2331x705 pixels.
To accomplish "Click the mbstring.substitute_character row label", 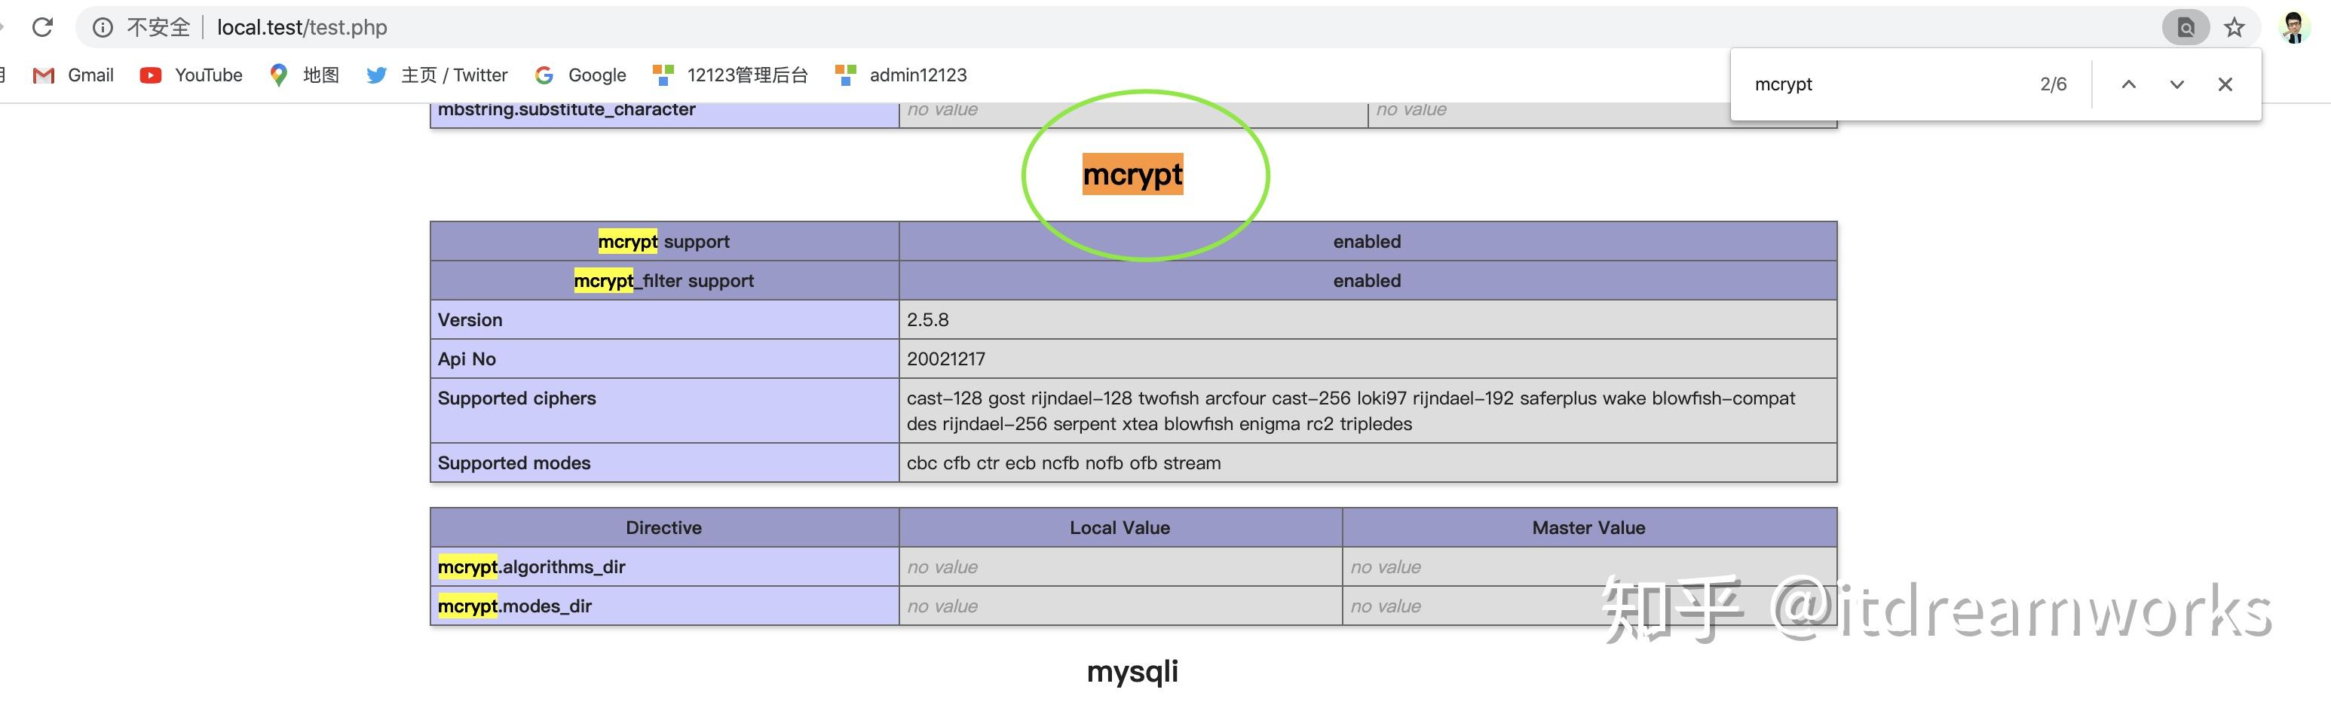I will 566,109.
